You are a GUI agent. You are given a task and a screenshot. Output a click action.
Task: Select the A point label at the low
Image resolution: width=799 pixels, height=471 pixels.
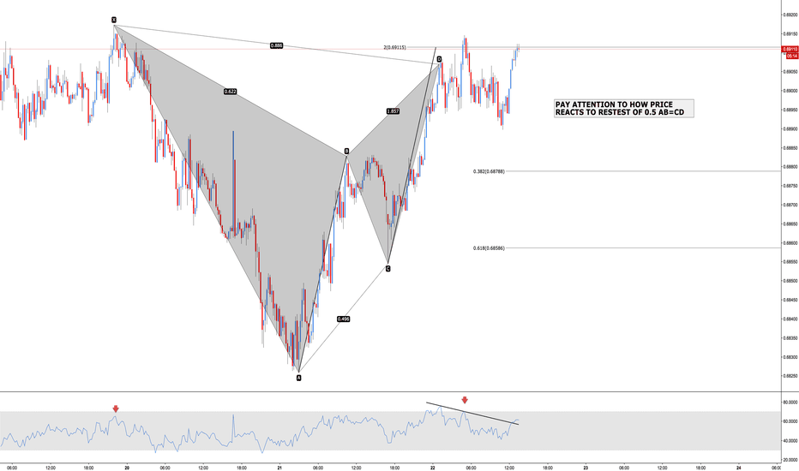click(x=298, y=378)
